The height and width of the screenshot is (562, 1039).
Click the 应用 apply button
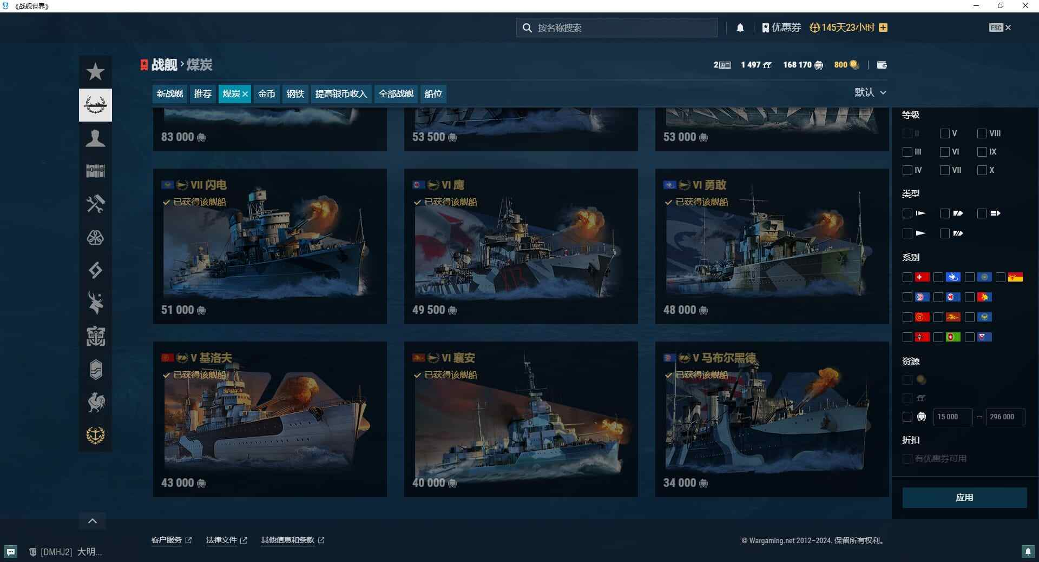tap(965, 498)
